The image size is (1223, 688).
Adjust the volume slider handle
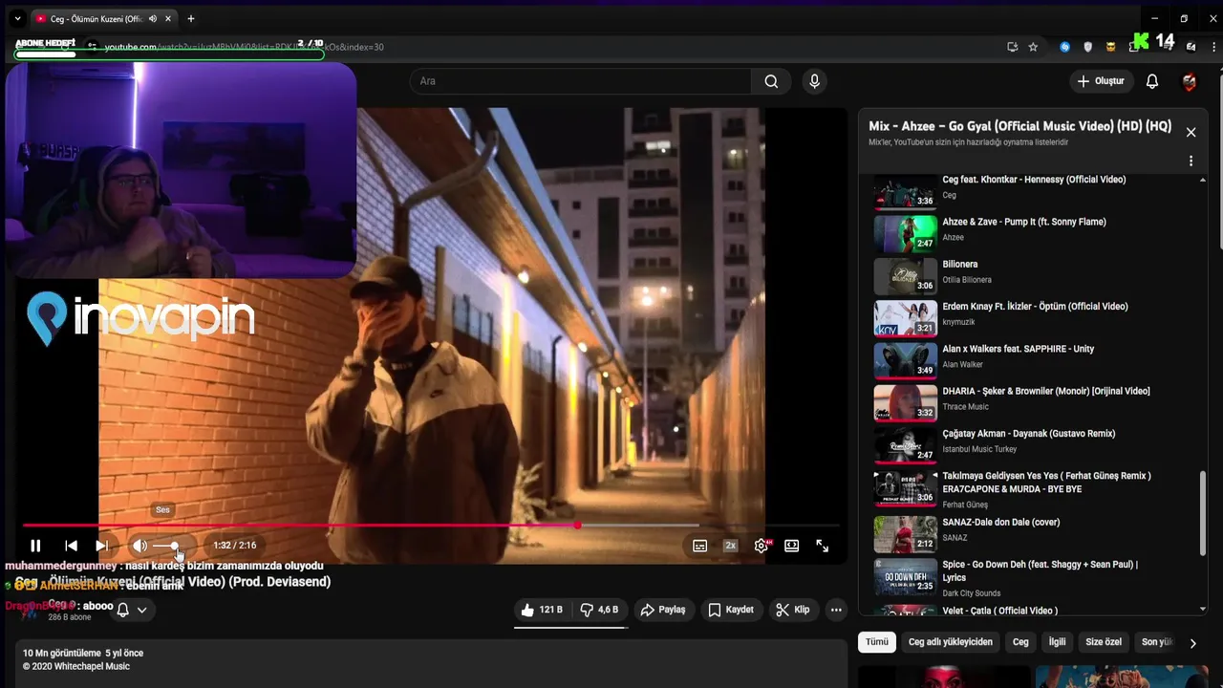174,546
